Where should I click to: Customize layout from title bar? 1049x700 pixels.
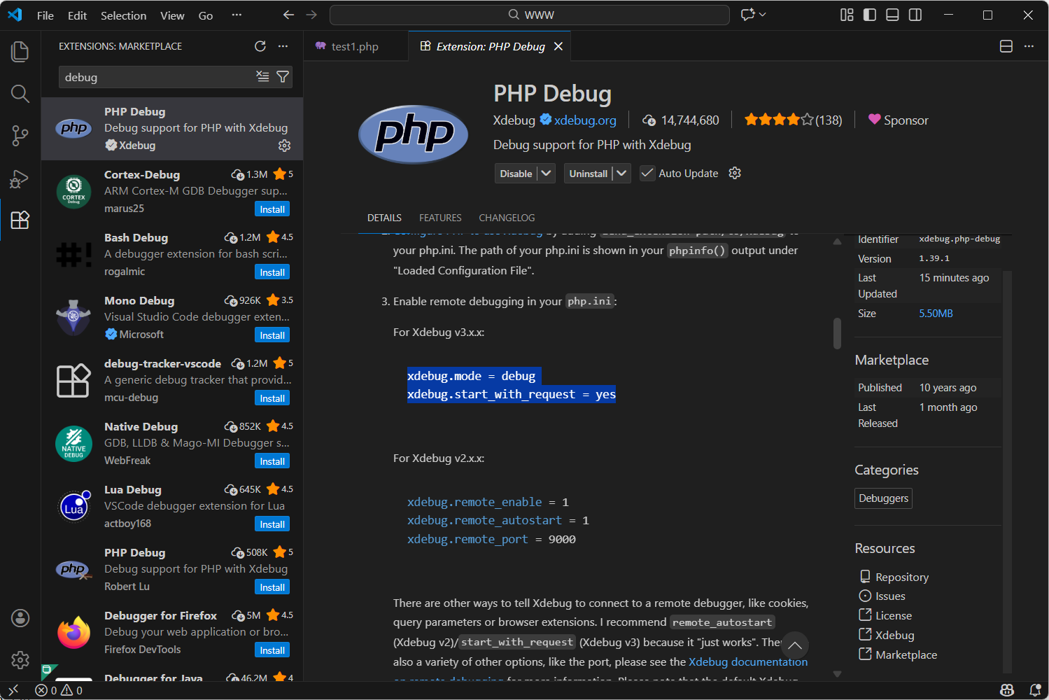pyautogui.click(x=847, y=15)
